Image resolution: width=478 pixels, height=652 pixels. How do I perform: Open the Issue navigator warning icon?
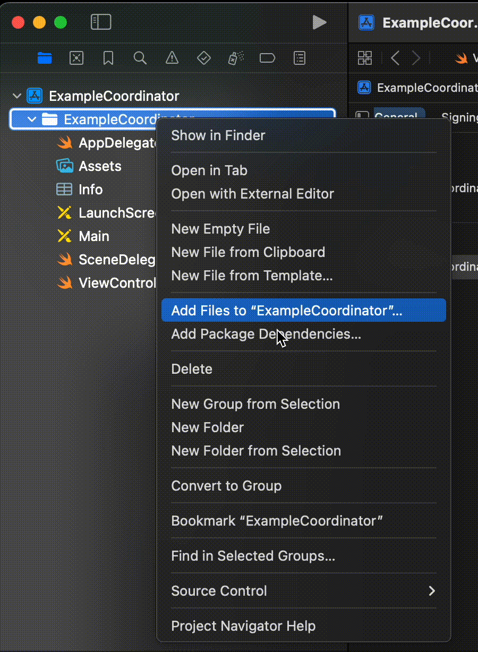(x=172, y=58)
